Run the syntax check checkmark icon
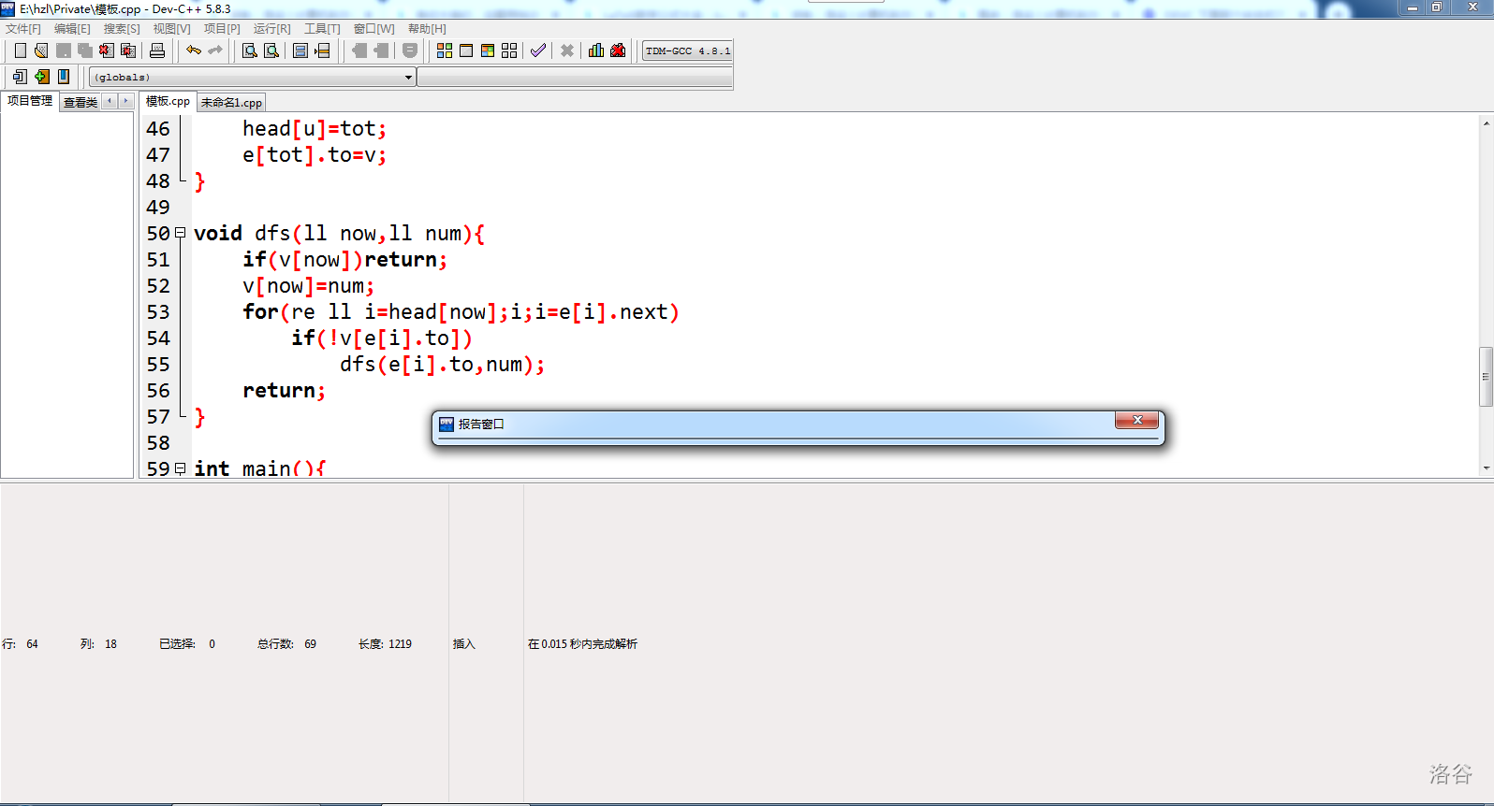1494x806 pixels. pyautogui.click(x=538, y=50)
